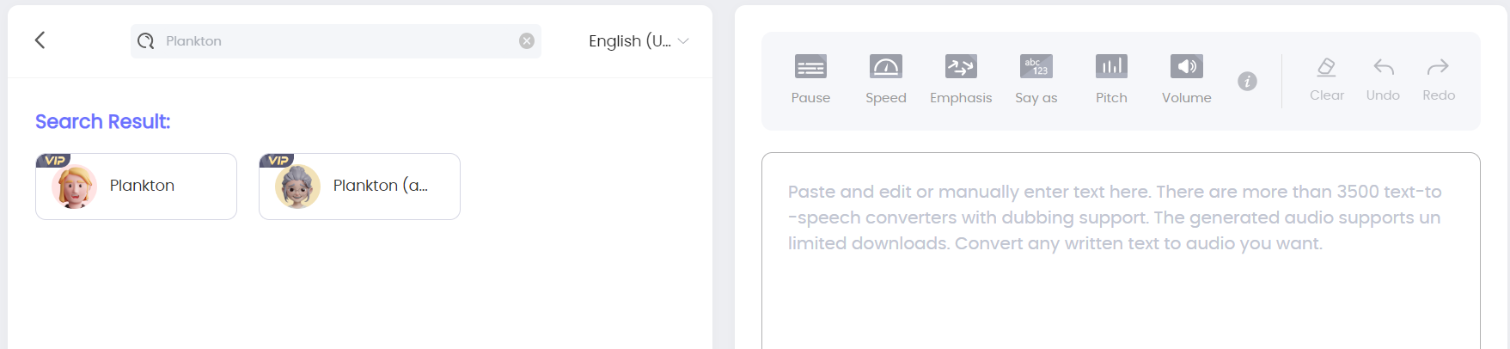
Task: Go back with the left arrow icon
Action: [x=40, y=40]
